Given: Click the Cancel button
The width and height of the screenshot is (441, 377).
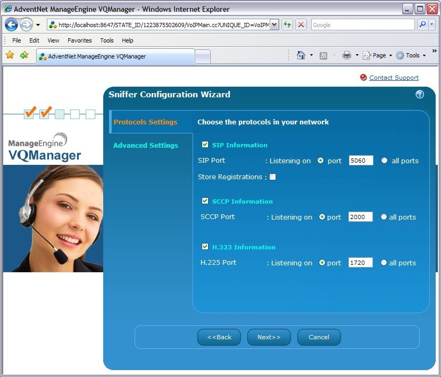Looking at the screenshot, I should coord(319,337).
